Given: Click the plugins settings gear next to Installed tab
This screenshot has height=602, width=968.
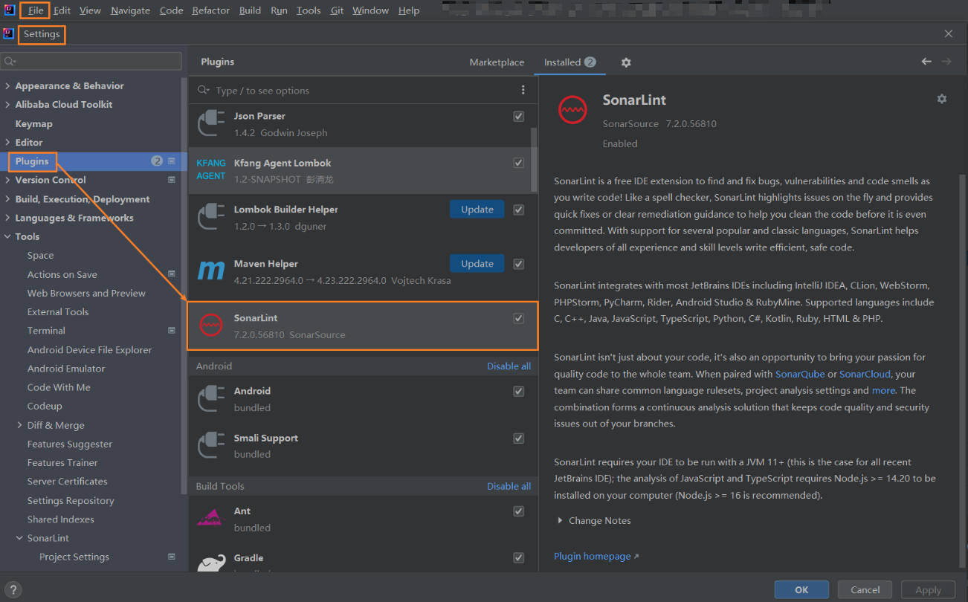Looking at the screenshot, I should pyautogui.click(x=626, y=62).
